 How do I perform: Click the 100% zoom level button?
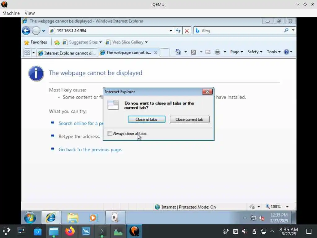(273, 207)
